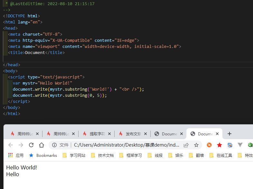This screenshot has height=189, width=253.
Task: Select the active Document tab
Action: (x=204, y=134)
